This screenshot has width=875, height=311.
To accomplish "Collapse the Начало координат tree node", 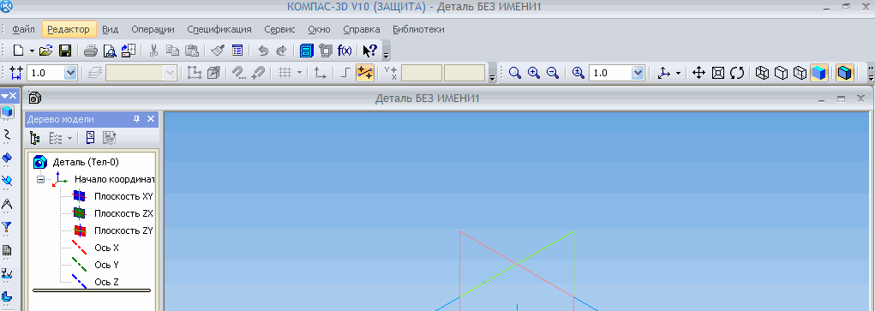I will pyautogui.click(x=41, y=180).
